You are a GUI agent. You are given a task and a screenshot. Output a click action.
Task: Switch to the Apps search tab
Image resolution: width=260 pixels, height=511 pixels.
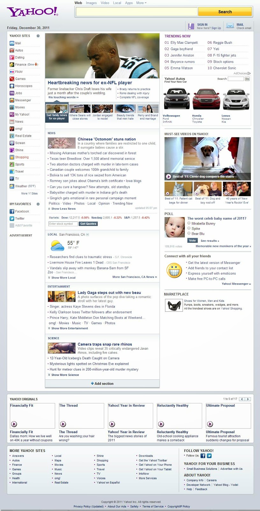click(x=129, y=3)
